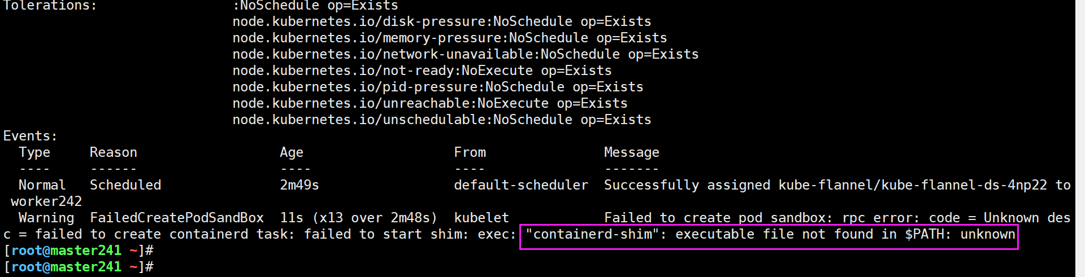Click the unreachable NoExecute toleration
This screenshot has height=277, width=1085.
click(x=429, y=104)
